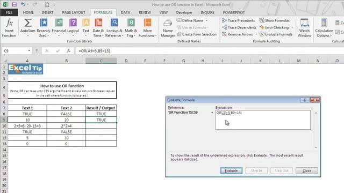Click Close button in Evaluate Formula dialog

point(307,170)
